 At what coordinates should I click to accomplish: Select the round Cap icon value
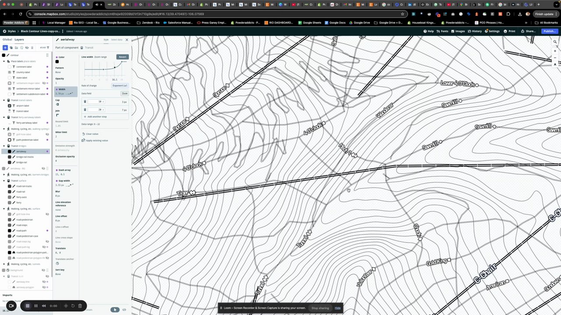click(57, 105)
